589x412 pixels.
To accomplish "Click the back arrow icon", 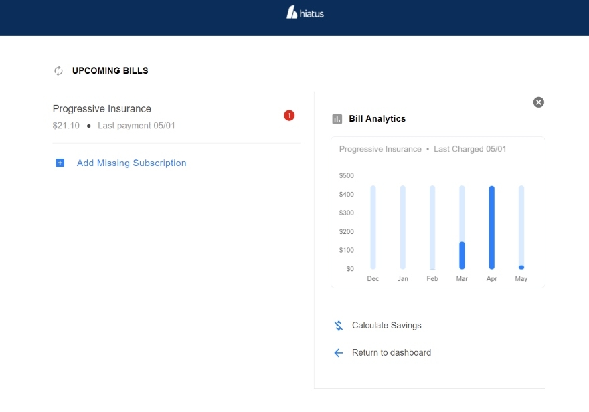I will [339, 352].
